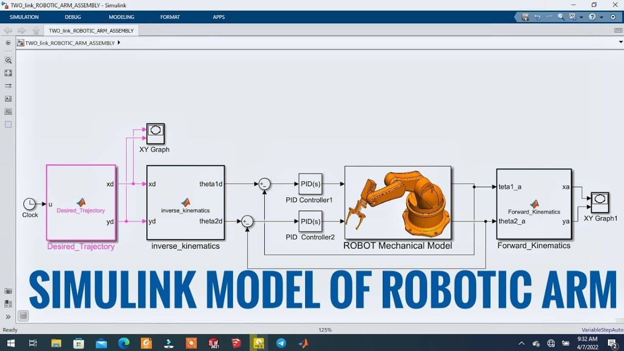Click the upper sum junction after theta1d

264,184
